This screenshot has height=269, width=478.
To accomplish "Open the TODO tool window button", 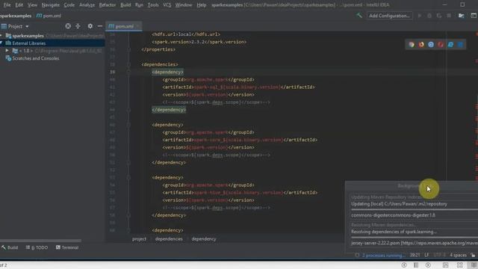I will (x=37, y=247).
